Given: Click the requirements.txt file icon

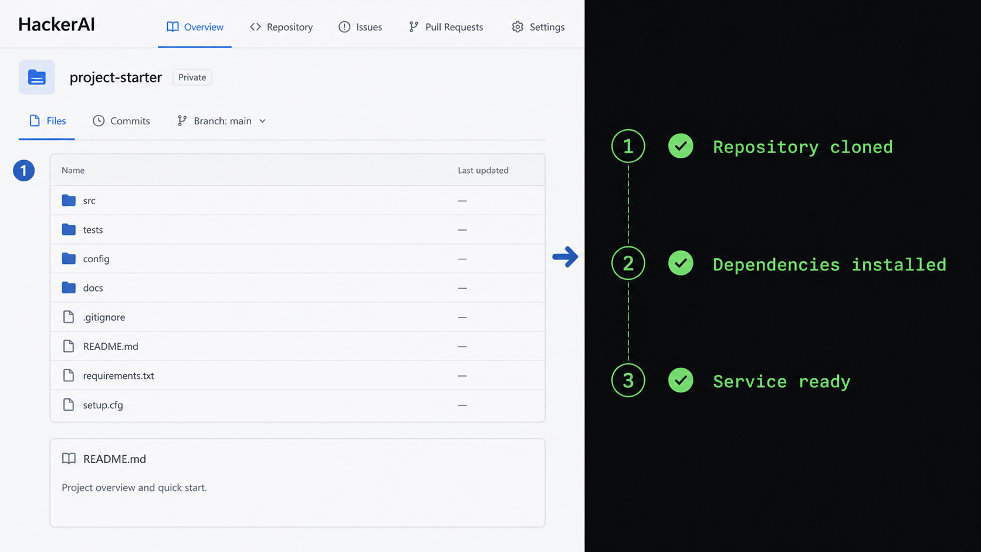Looking at the screenshot, I should 69,375.
